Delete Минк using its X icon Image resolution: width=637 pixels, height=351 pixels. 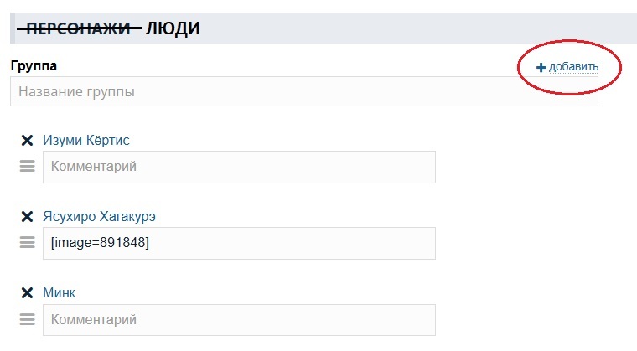click(26, 293)
